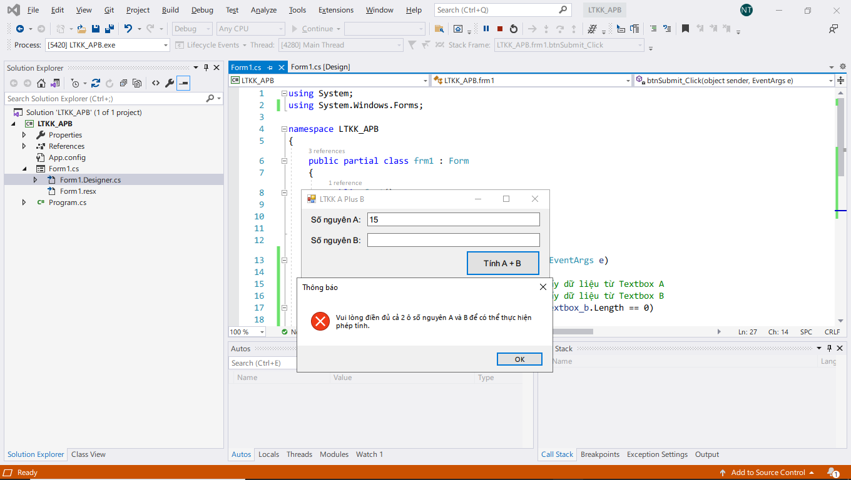Stop debugging with the red square button
The width and height of the screenshot is (851, 480).
[x=500, y=29]
